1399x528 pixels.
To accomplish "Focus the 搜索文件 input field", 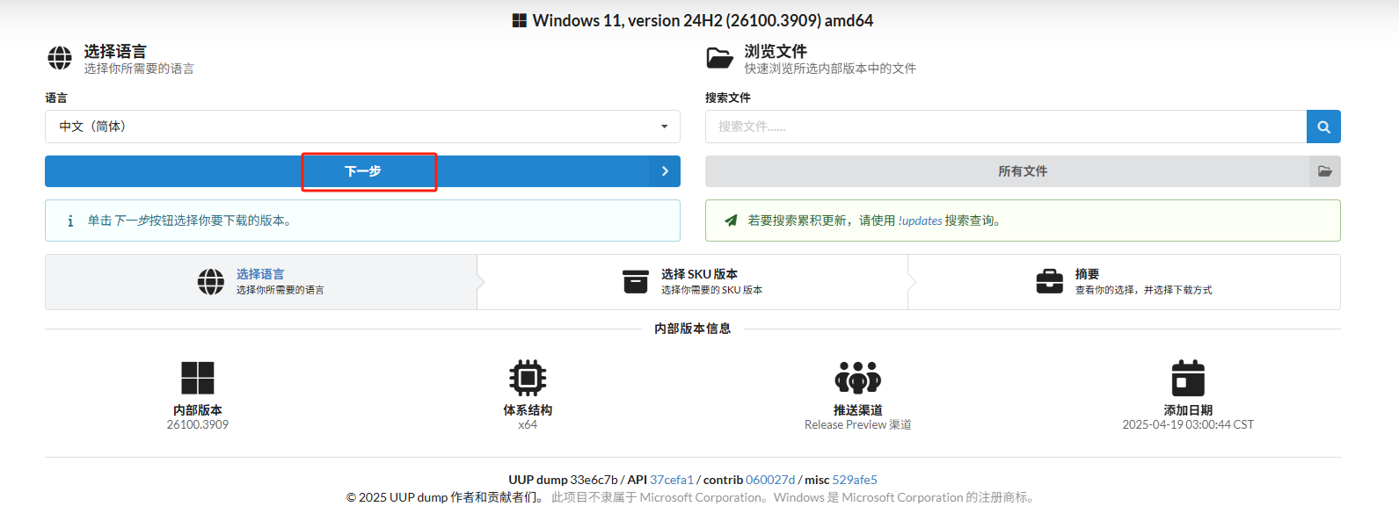I will (1006, 127).
